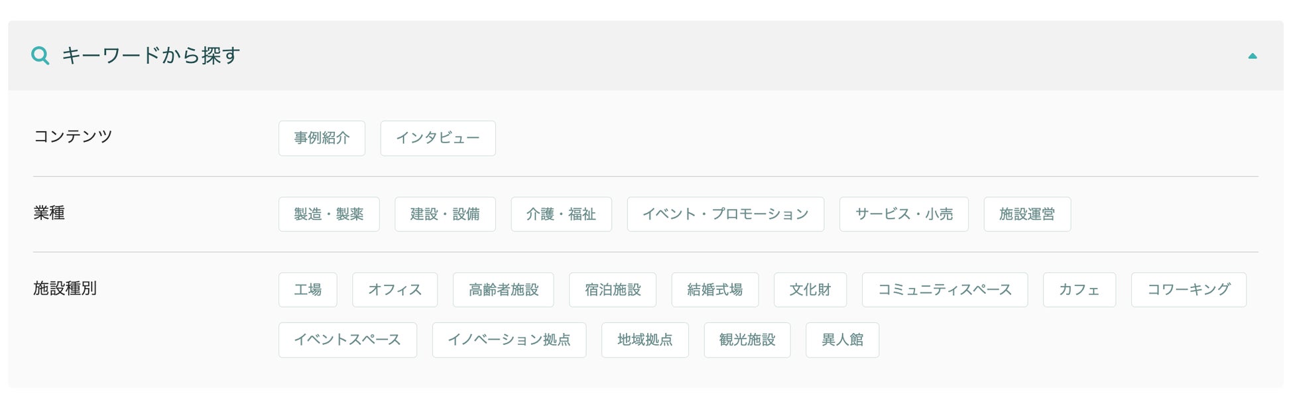Pick the 介護・福祉 tag
Screen dimensions: 1293x396
(561, 214)
